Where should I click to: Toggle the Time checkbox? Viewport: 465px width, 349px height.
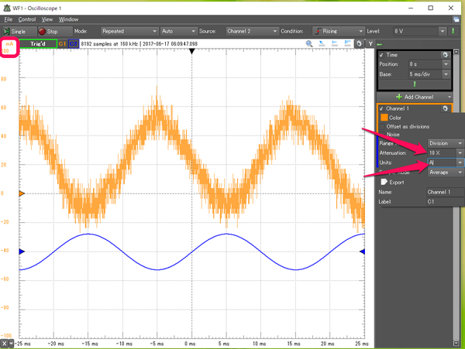[381, 56]
